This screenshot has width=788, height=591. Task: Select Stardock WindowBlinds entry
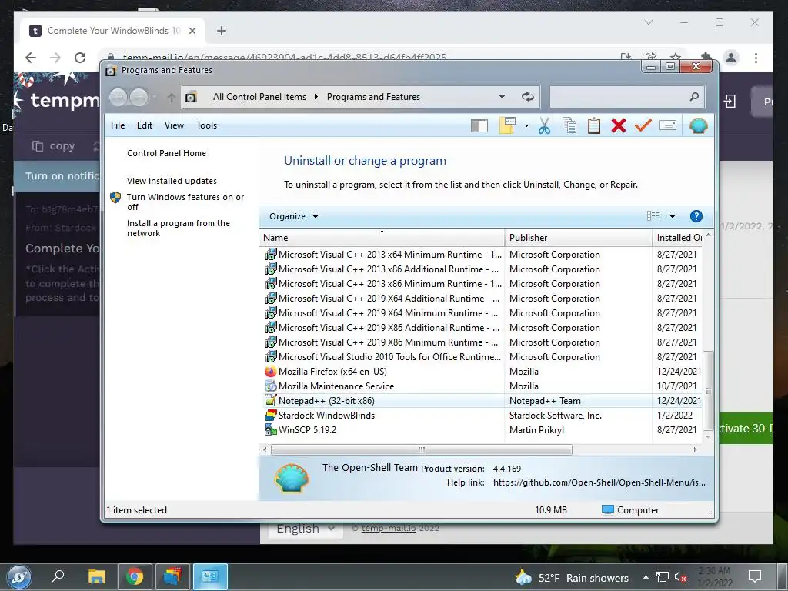pyautogui.click(x=482, y=416)
